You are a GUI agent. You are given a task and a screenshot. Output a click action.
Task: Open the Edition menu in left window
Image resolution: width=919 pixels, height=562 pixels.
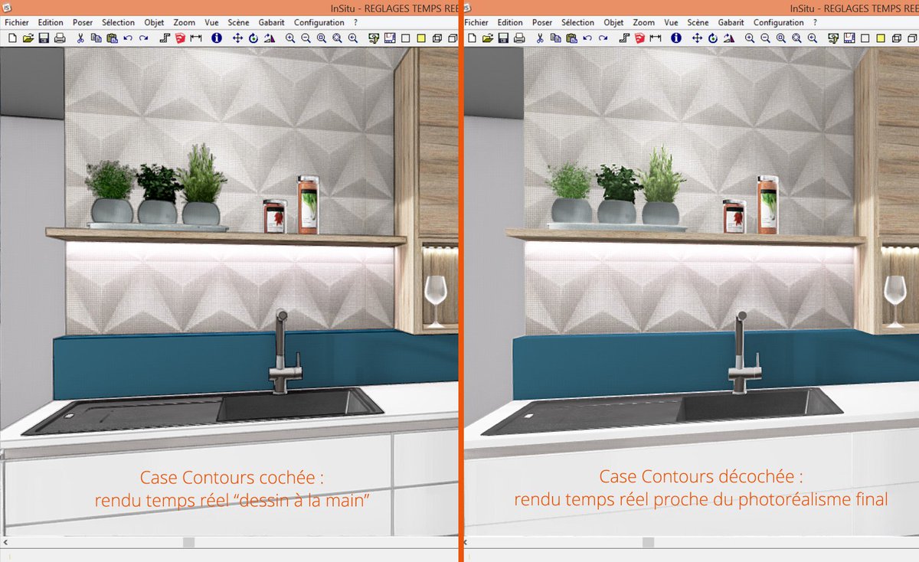(51, 23)
